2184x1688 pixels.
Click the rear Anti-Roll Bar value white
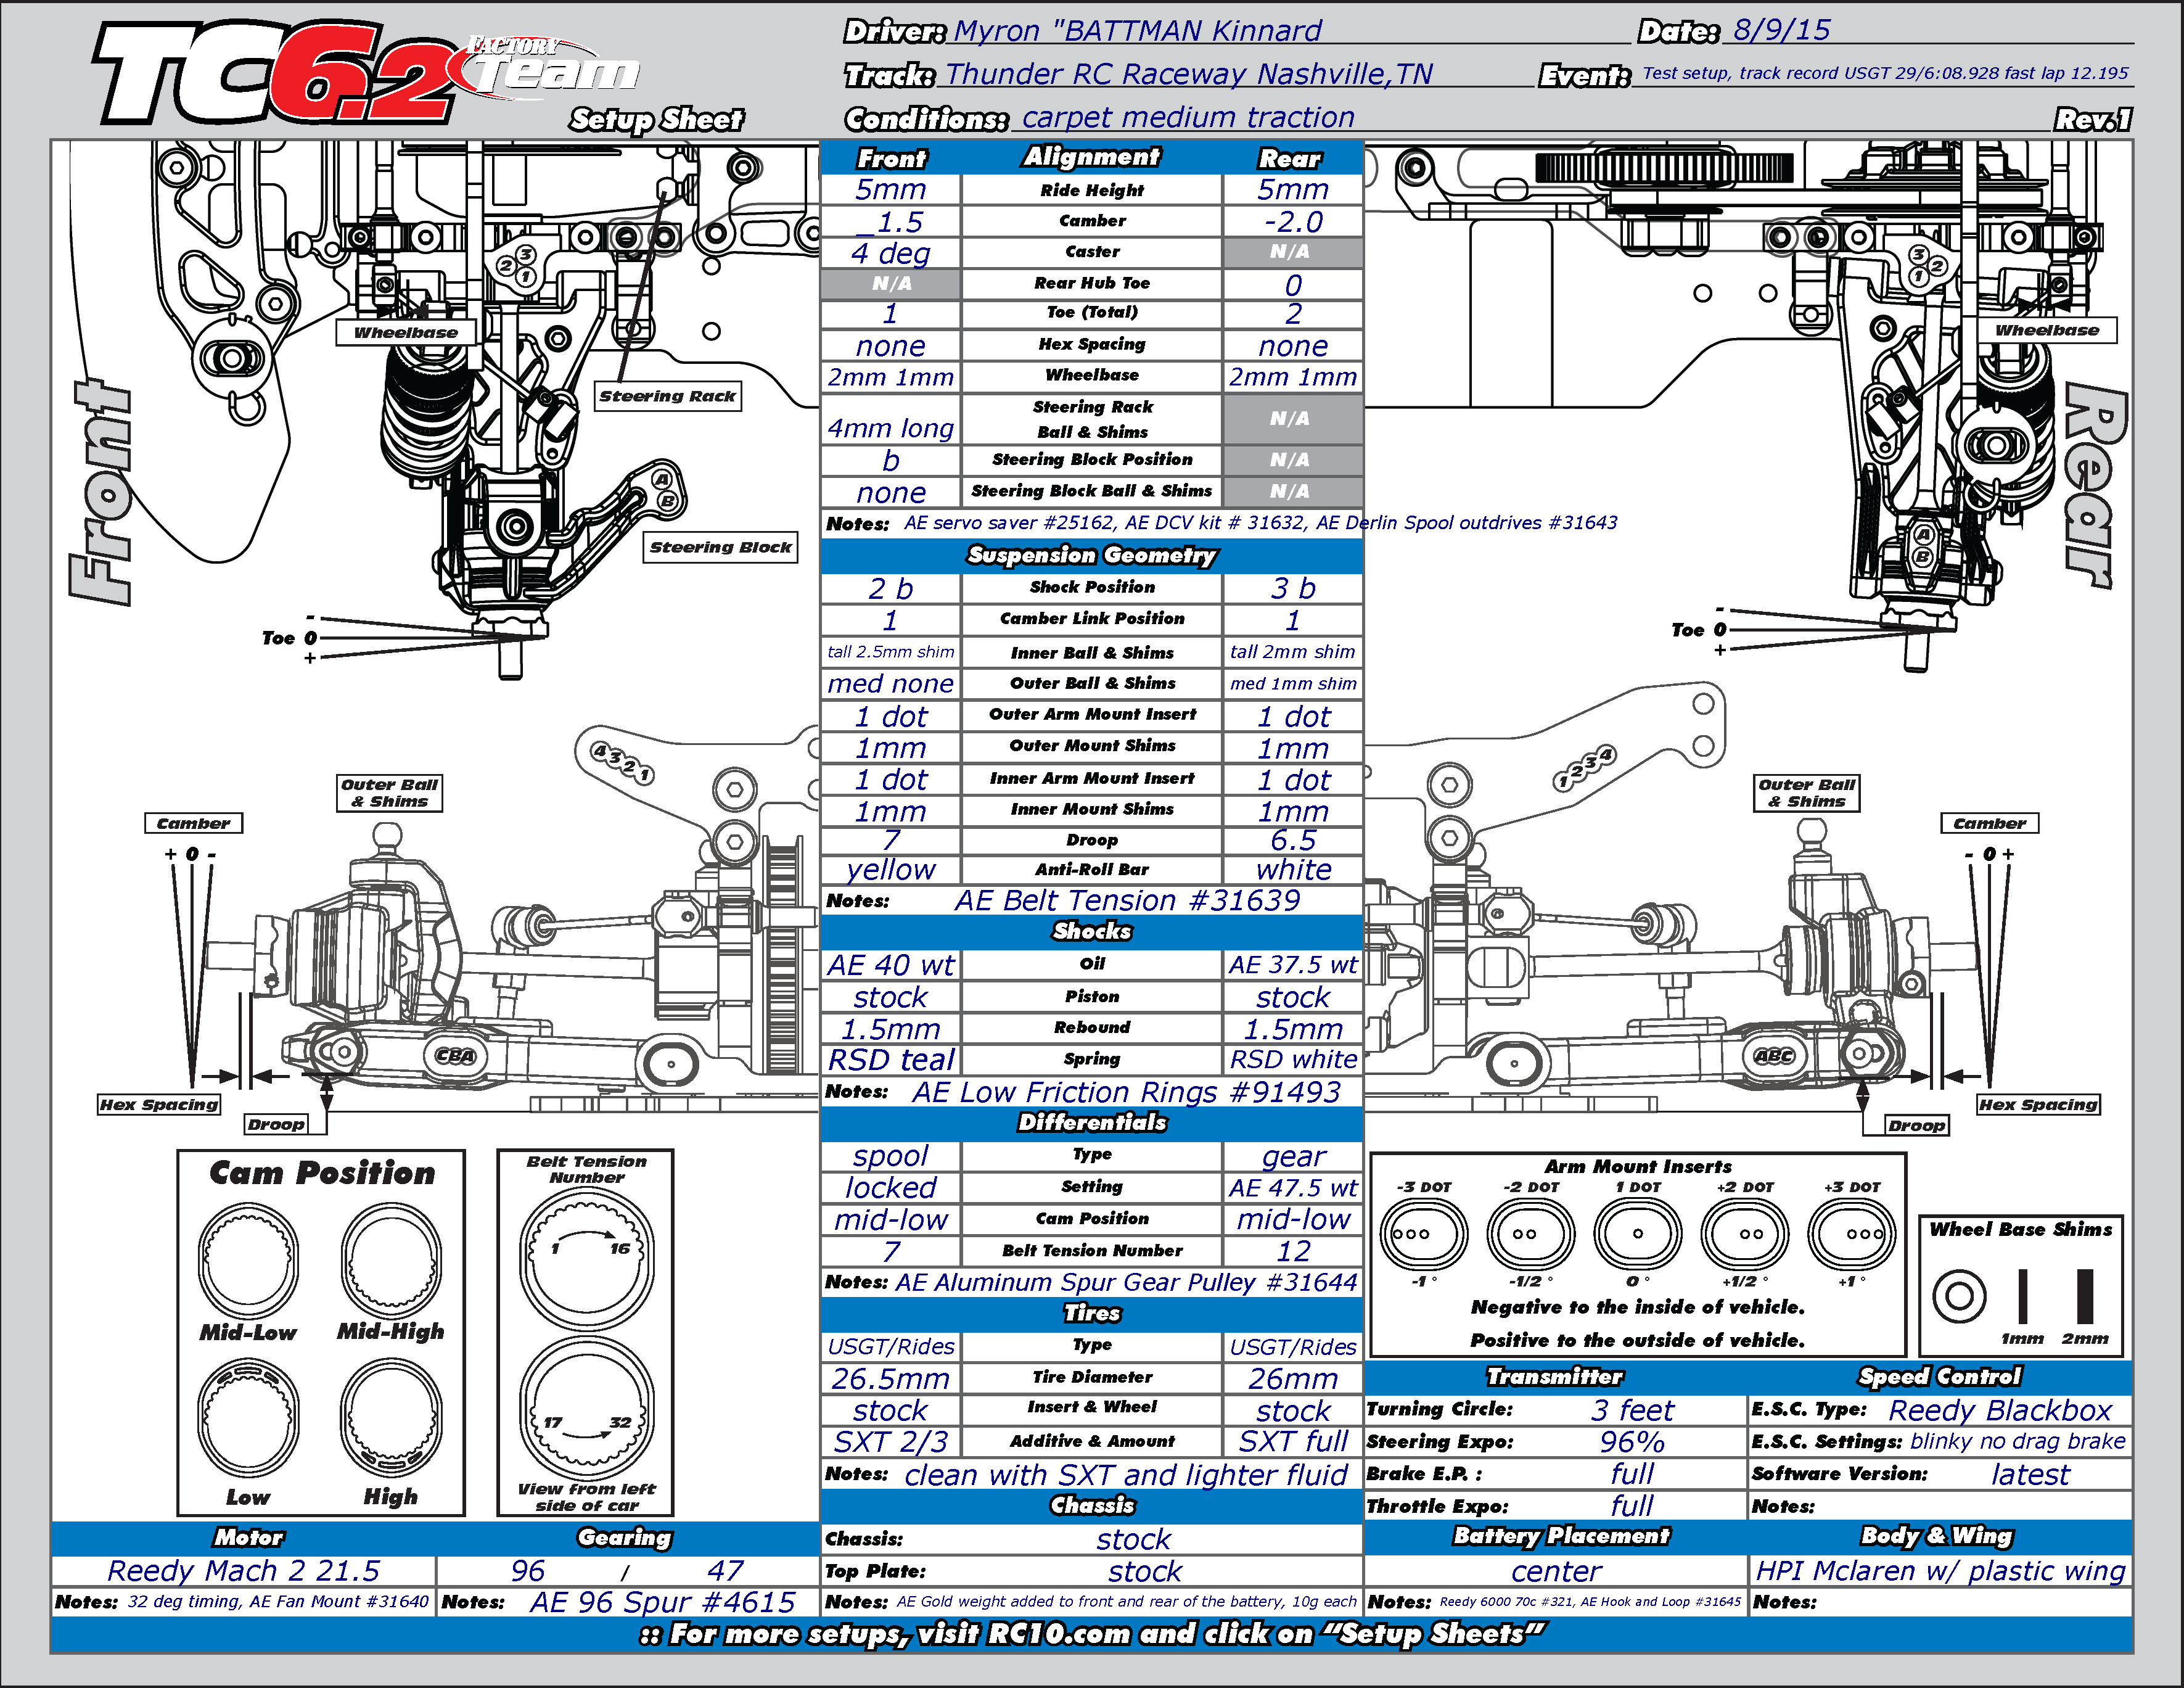(1293, 869)
